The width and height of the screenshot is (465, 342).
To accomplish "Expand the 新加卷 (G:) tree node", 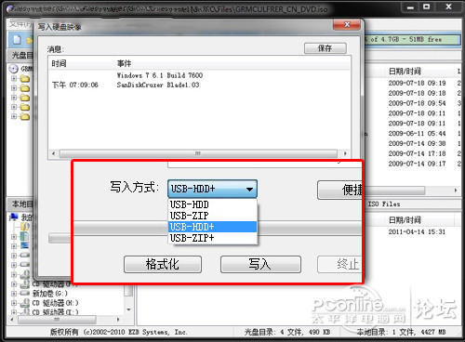I will coord(14,294).
